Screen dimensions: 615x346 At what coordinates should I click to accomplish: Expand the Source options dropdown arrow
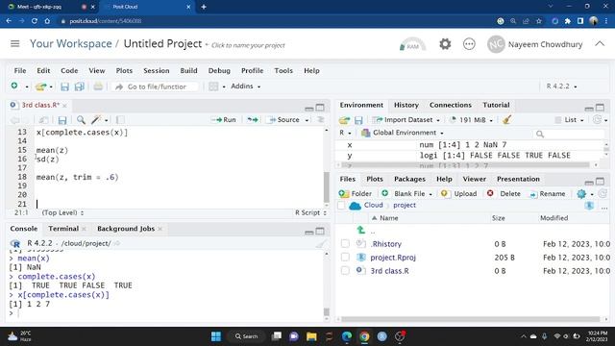click(x=307, y=120)
